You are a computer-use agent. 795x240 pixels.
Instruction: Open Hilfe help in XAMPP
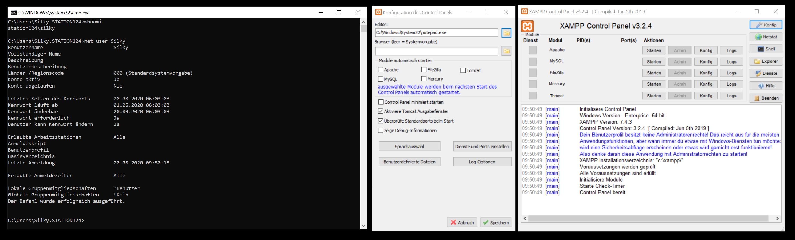click(x=766, y=86)
